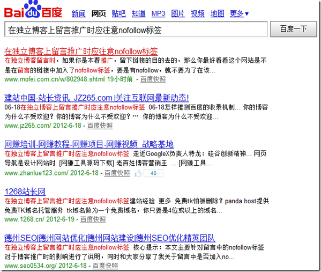The image size is (321, 272).
Task: Click the www.mofei.com.cn/w/802948.shtml URL text
Action: coord(55,79)
